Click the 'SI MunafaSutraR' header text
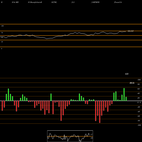Viewport: 142px width, 142px height. (35, 2)
